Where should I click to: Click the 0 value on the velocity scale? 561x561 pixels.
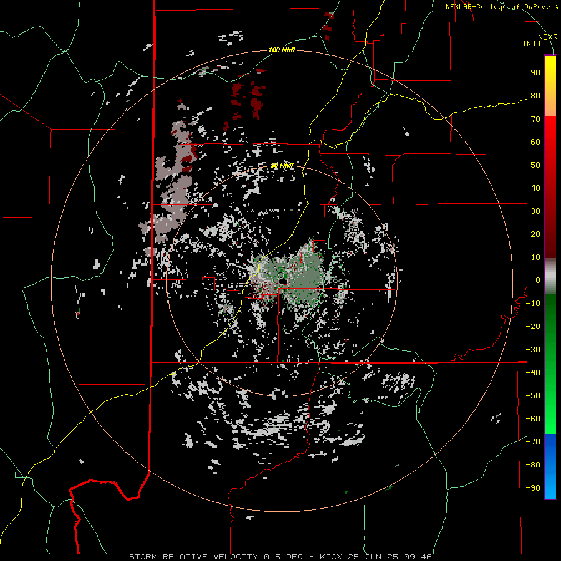[538, 280]
